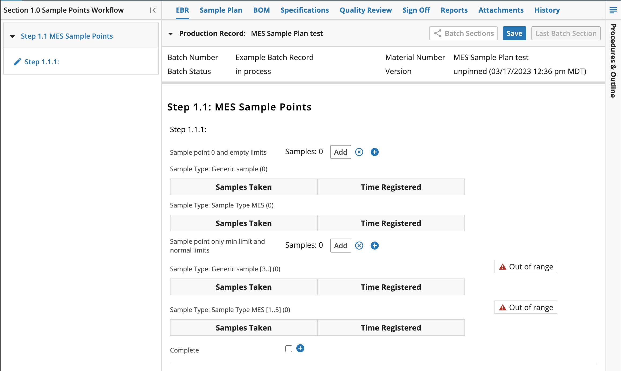The image size is (621, 371).
Task: Collapse Step 1.1 MES Sample Points tree arrow
Action: 12,36
